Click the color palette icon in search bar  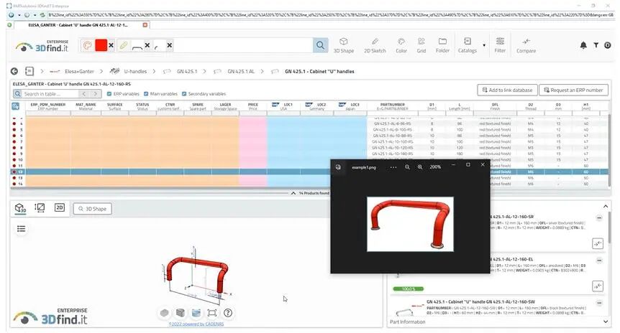[x=87, y=45]
